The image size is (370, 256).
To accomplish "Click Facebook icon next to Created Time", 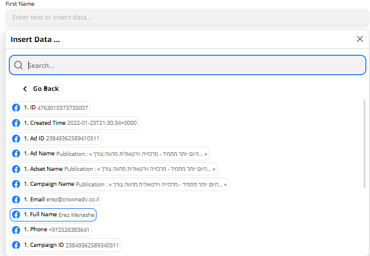I will pyautogui.click(x=16, y=123).
